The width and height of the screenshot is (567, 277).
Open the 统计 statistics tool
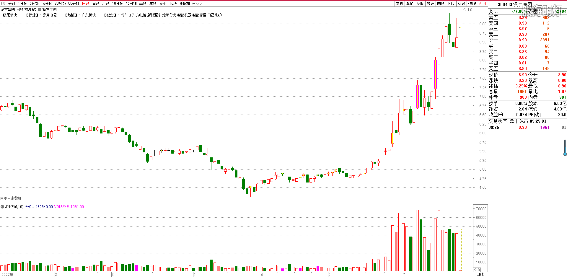point(431,4)
